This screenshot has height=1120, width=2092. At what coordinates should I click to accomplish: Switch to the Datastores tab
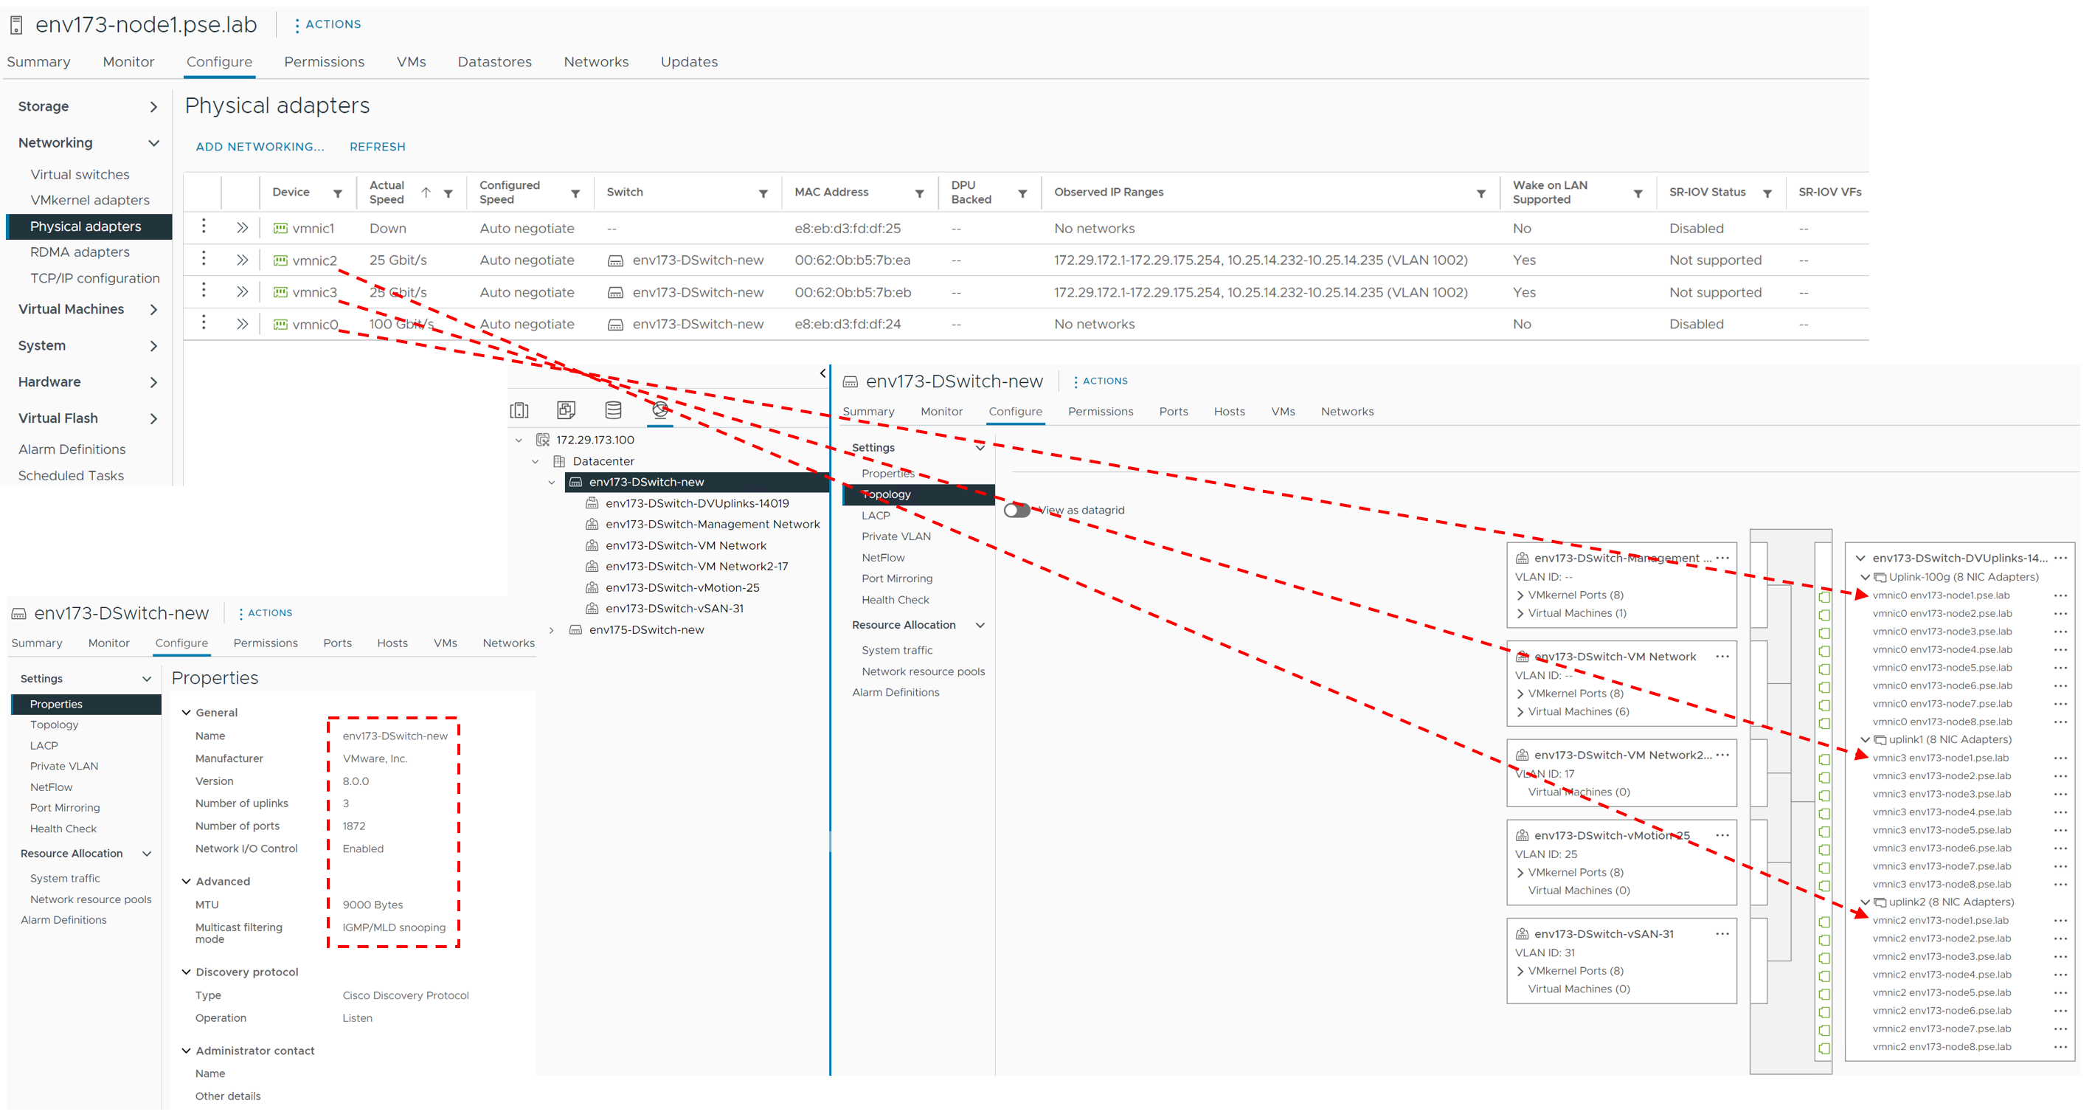494,63
